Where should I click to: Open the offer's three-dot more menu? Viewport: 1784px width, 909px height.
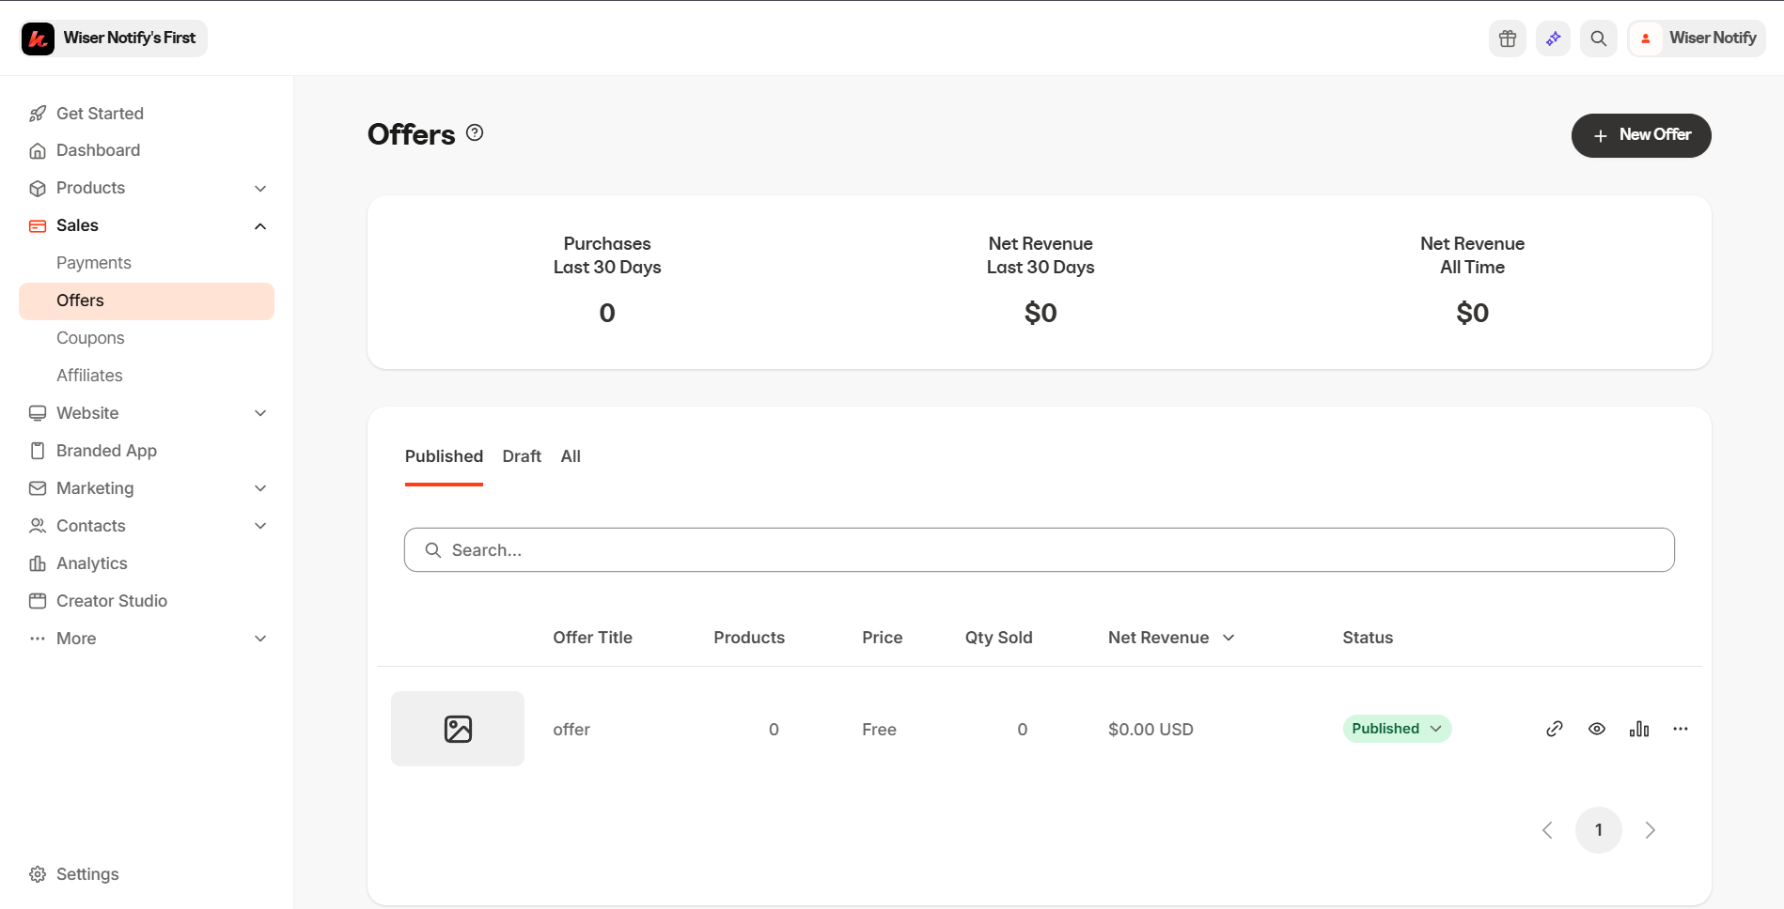pos(1681,729)
